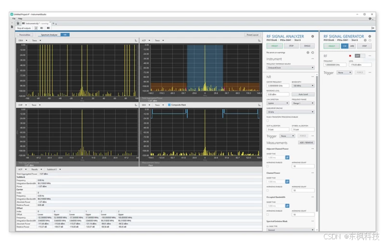
Task: Open the Subcarrier Spacing 30 kHz dropdown
Action: pos(291,112)
